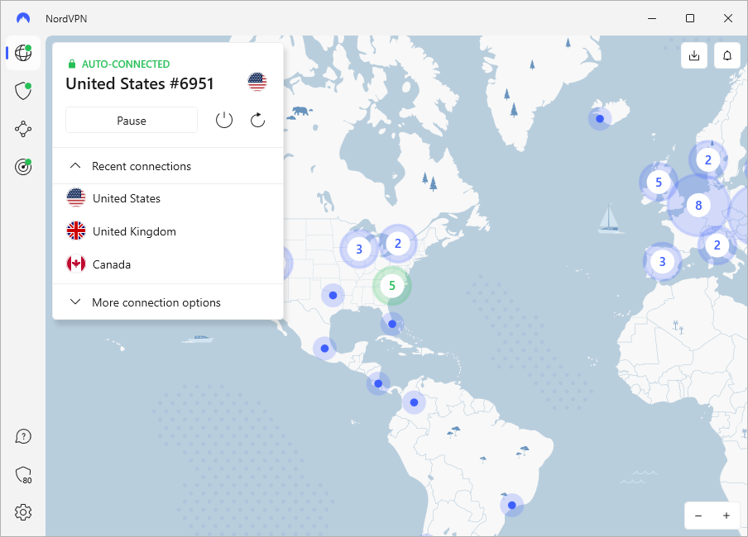
Task: Select United Kingdom from recent connections
Action: tap(133, 231)
